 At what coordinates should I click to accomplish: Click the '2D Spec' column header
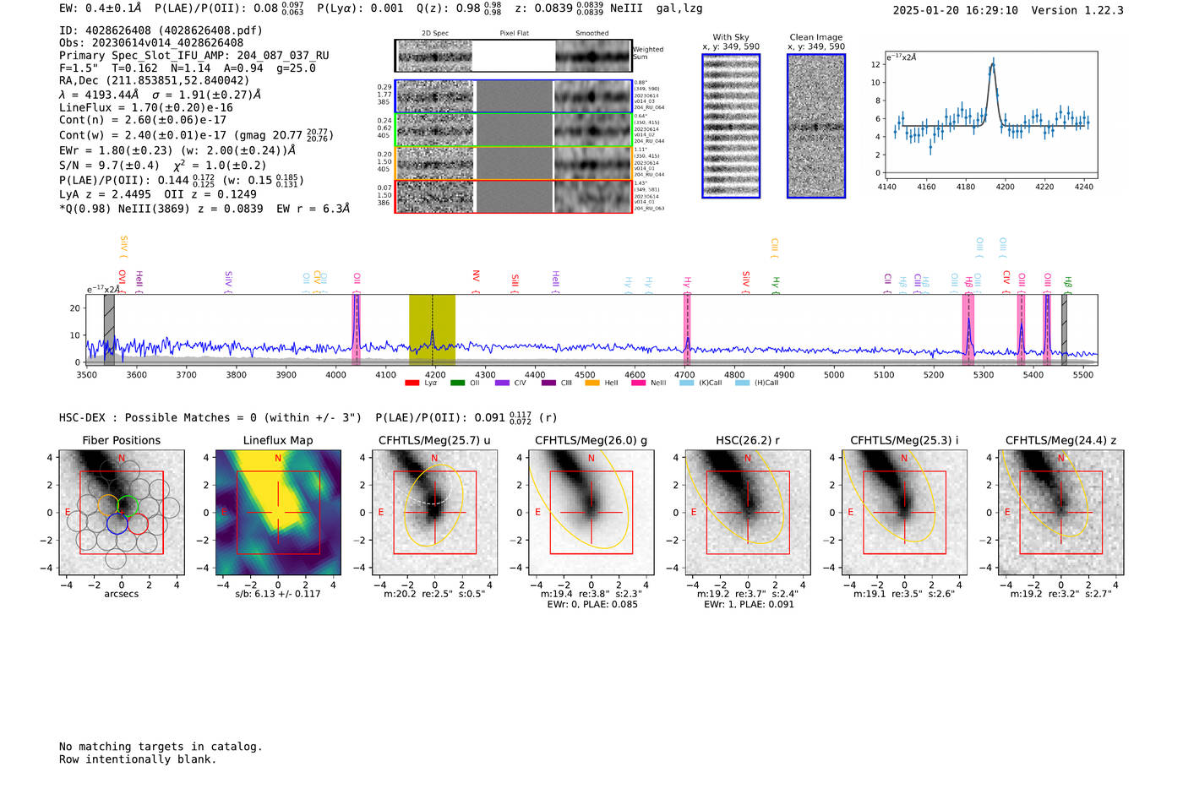tap(435, 33)
